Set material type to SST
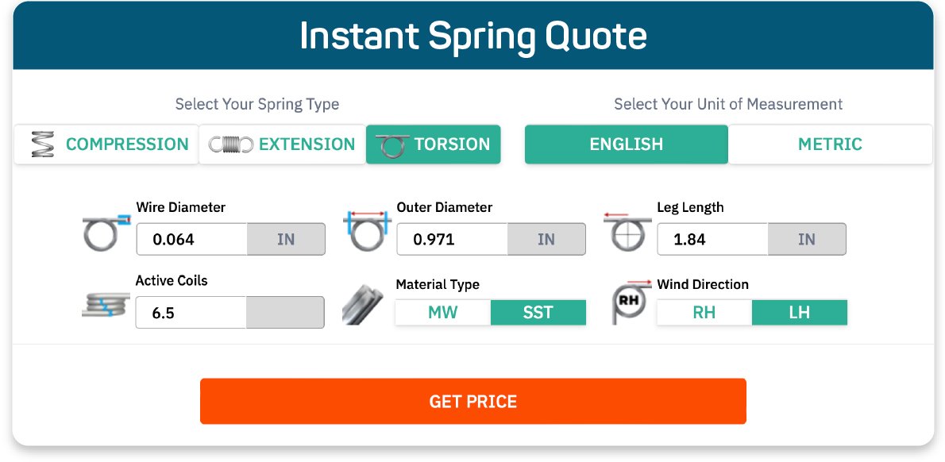 (538, 313)
